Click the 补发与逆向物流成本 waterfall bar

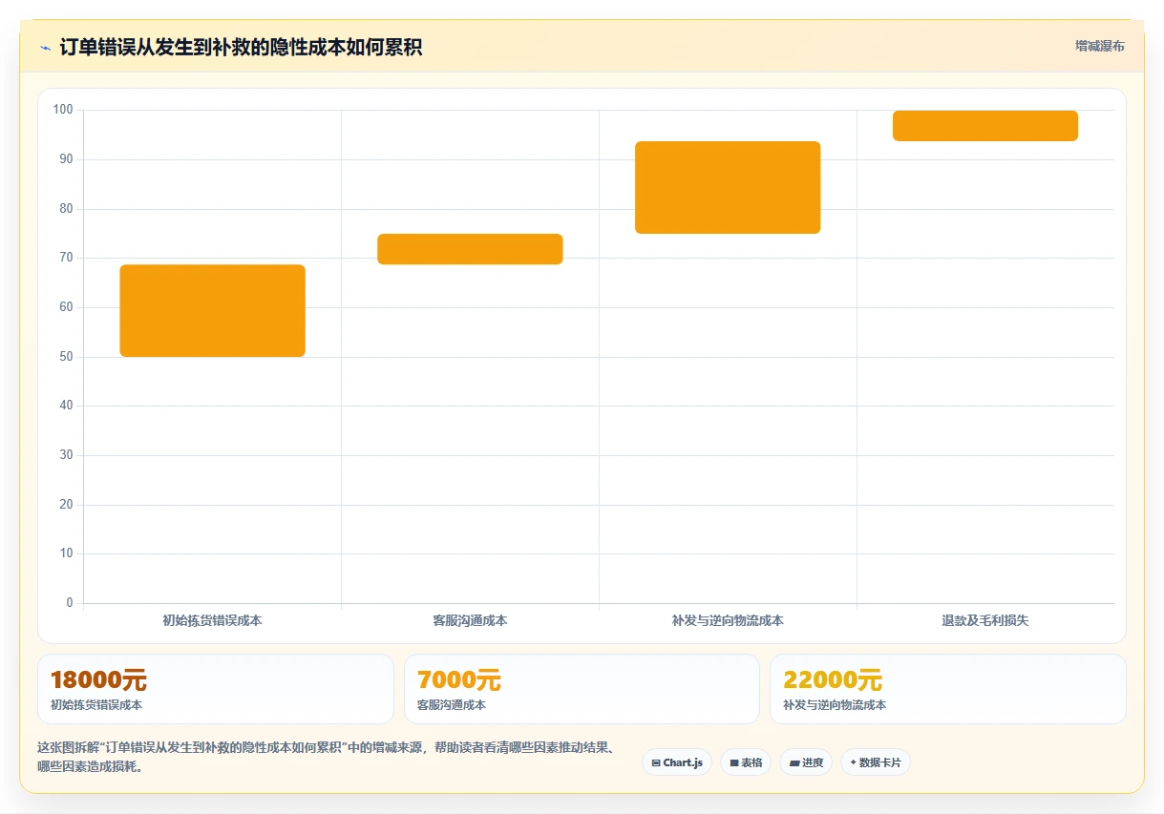click(x=728, y=187)
